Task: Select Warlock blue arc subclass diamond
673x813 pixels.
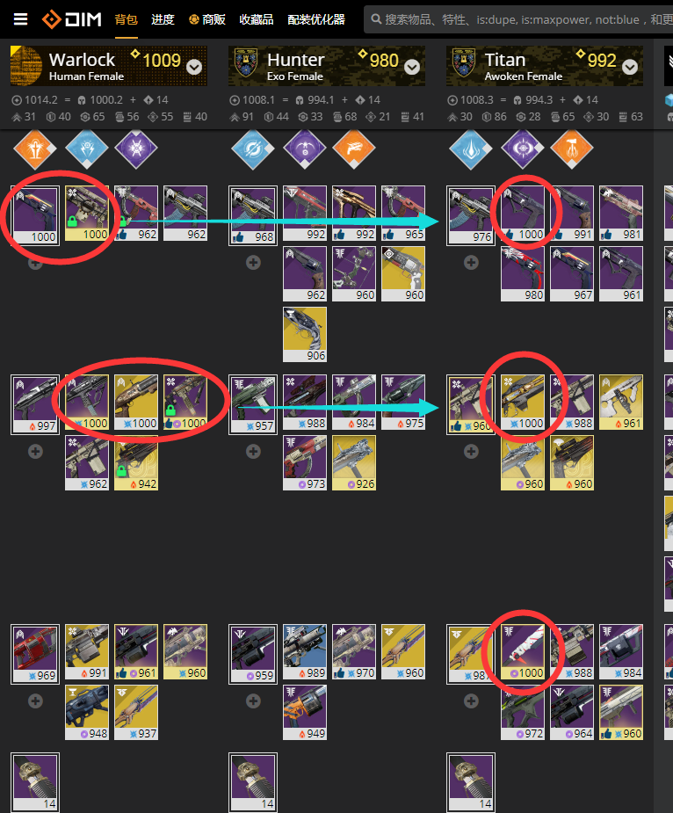Action: click(87, 149)
